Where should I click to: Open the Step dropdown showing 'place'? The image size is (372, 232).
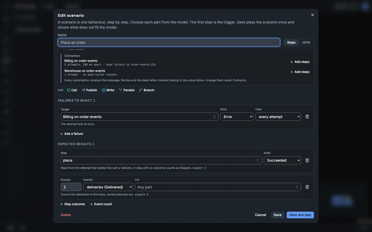tap(161, 160)
